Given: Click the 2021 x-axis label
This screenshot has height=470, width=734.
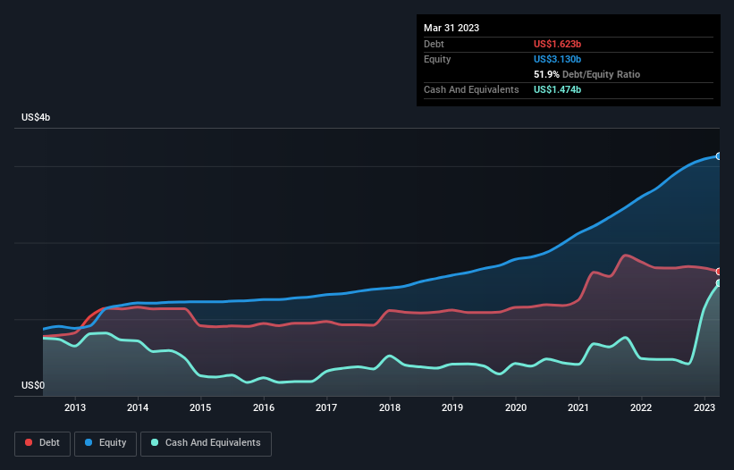Looking at the screenshot, I should (x=578, y=407).
